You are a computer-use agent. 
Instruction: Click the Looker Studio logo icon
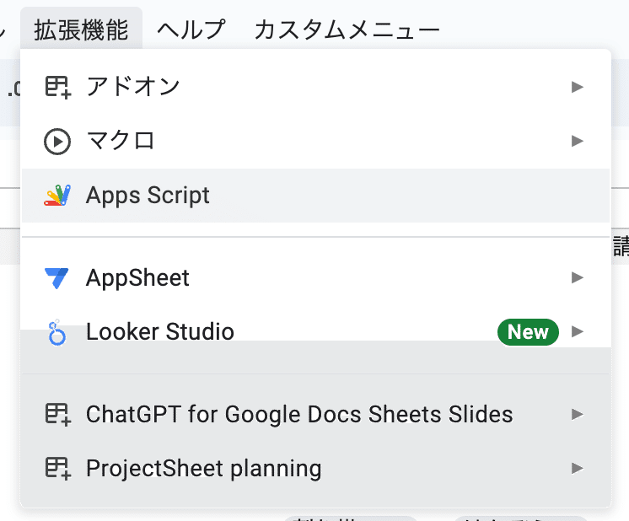click(57, 332)
